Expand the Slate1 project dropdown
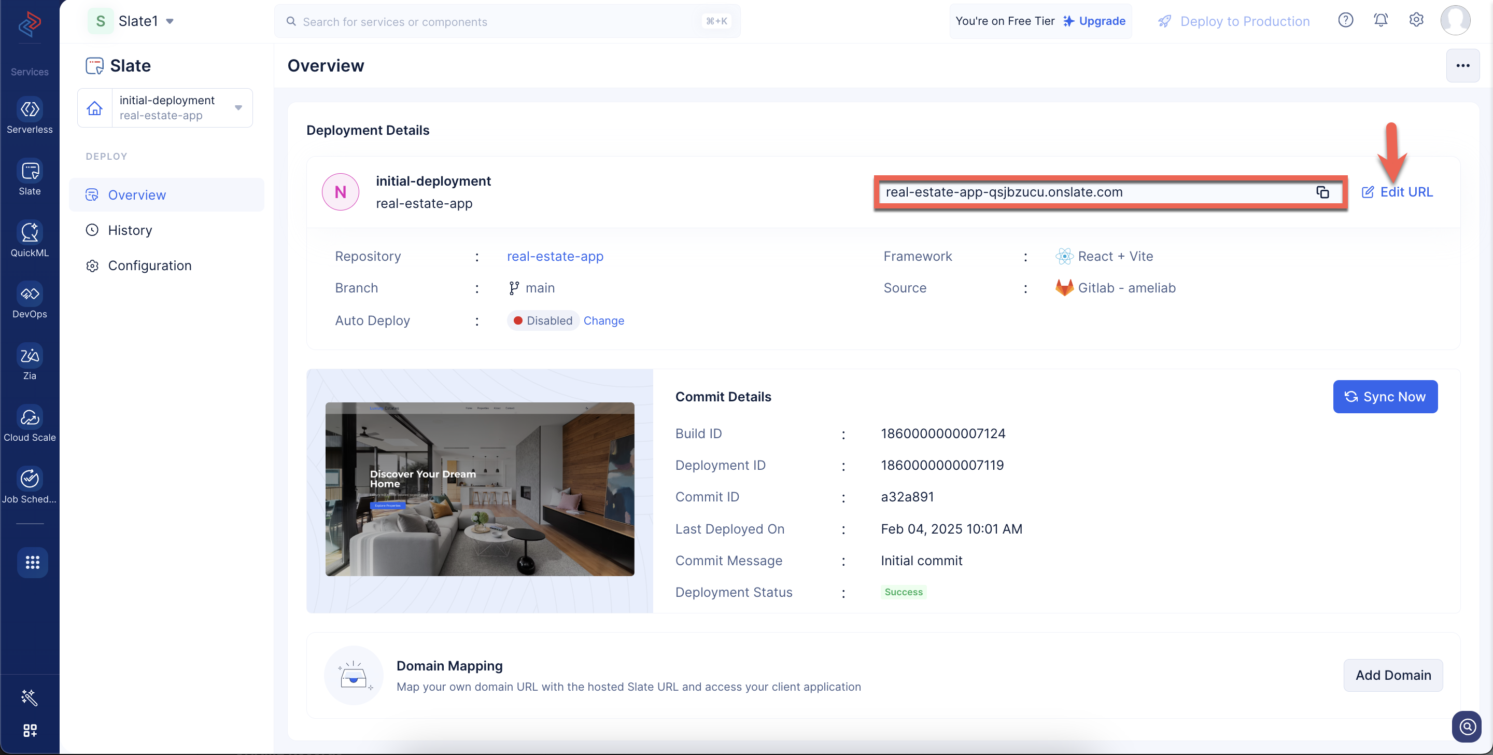1493x755 pixels. tap(170, 21)
